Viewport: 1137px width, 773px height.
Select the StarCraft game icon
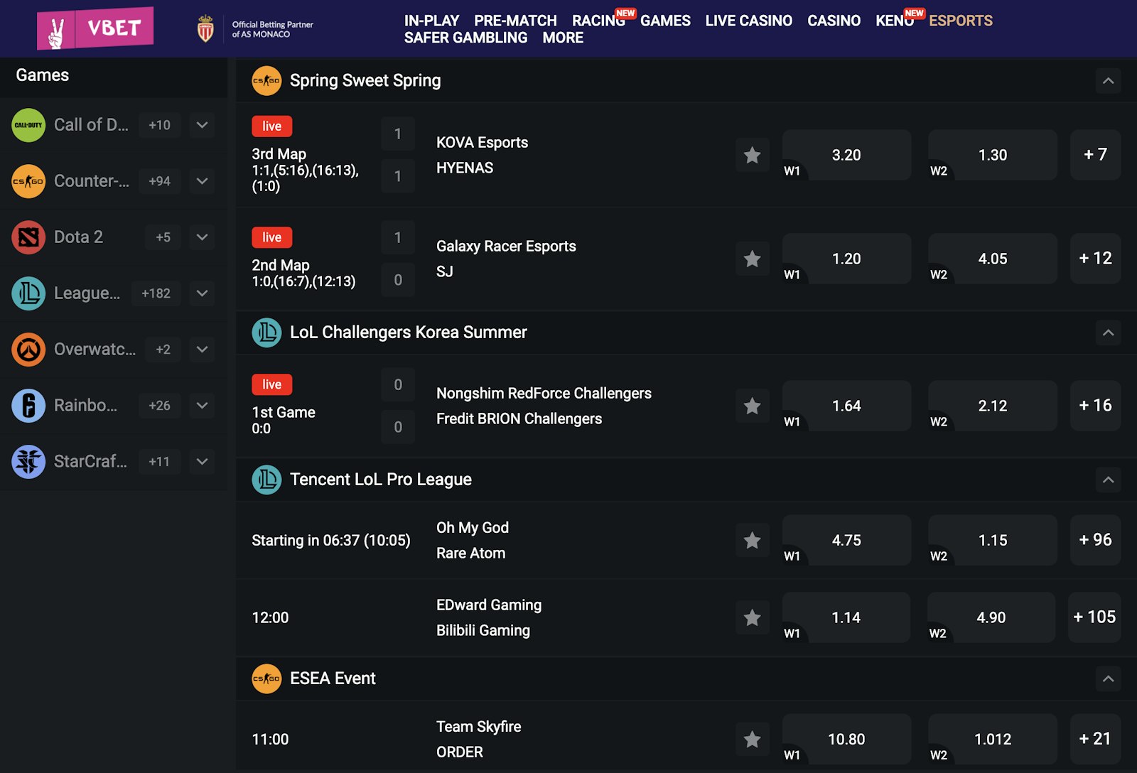coord(28,462)
